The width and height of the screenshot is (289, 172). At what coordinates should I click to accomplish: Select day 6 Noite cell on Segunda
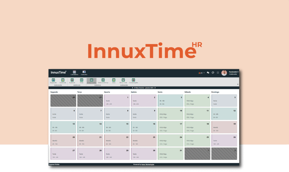point(63,114)
